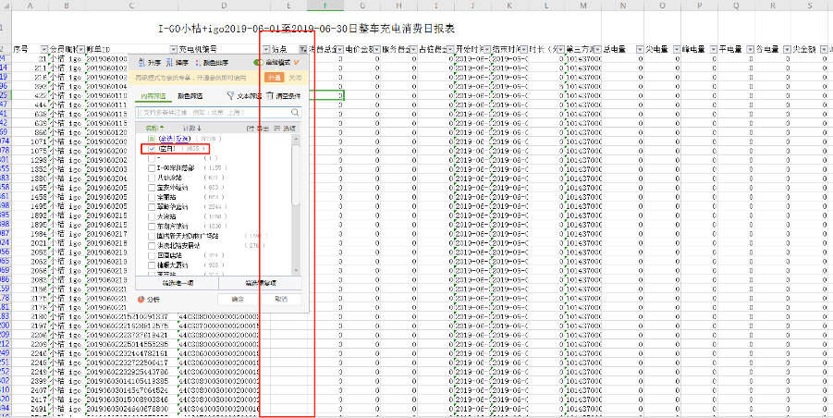Click the 确定 confirm button
Image resolution: width=833 pixels, height=418 pixels.
[x=238, y=299]
